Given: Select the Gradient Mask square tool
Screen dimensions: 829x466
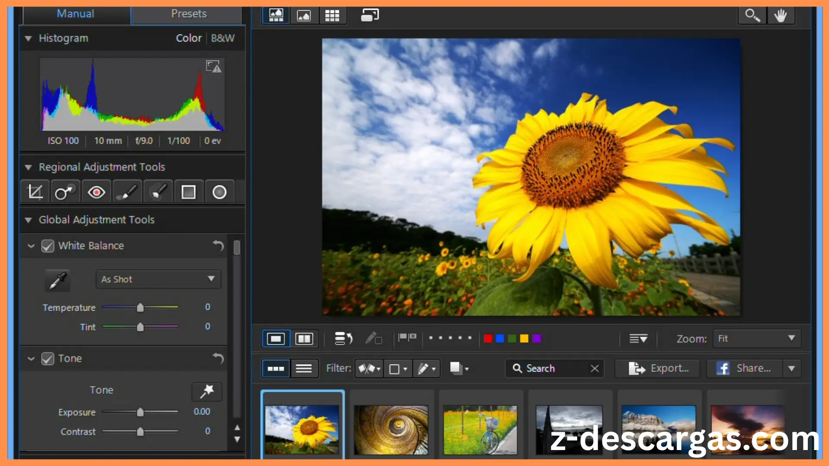Looking at the screenshot, I should (189, 192).
